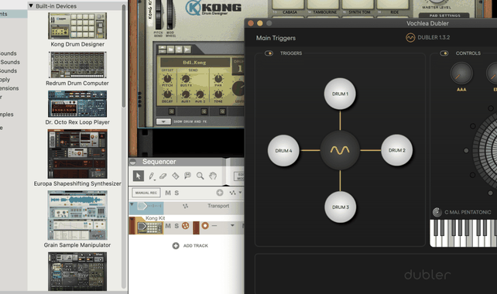
Task: Open the track automation dropdown arrow
Action: (x=240, y=193)
